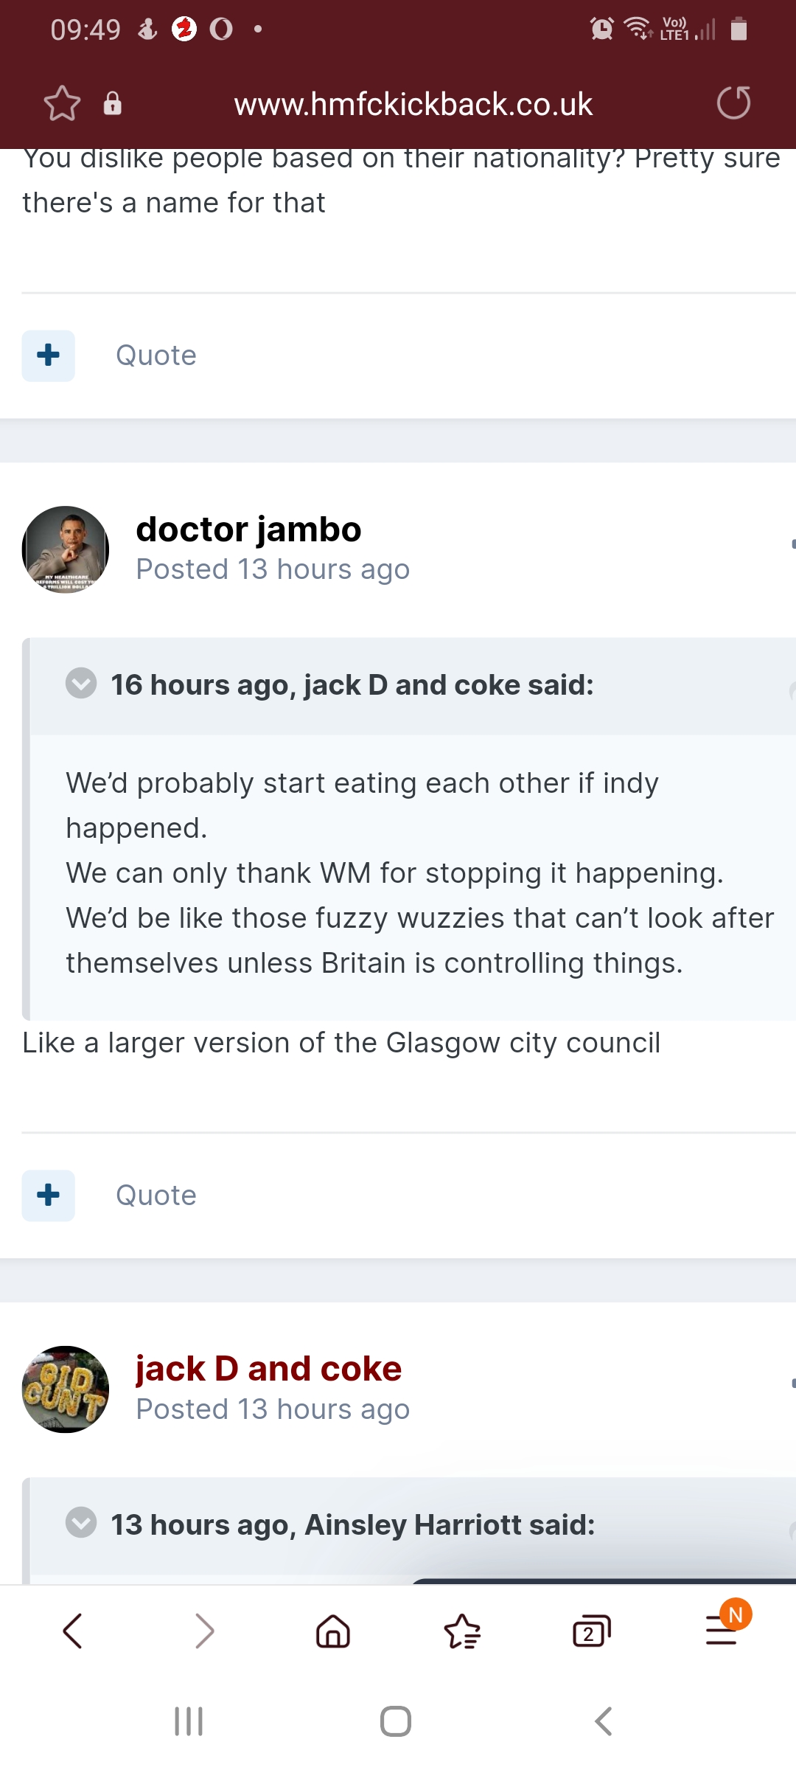The height and width of the screenshot is (1770, 796).
Task: Toggle multiquote plus on the top post
Action: tap(49, 355)
